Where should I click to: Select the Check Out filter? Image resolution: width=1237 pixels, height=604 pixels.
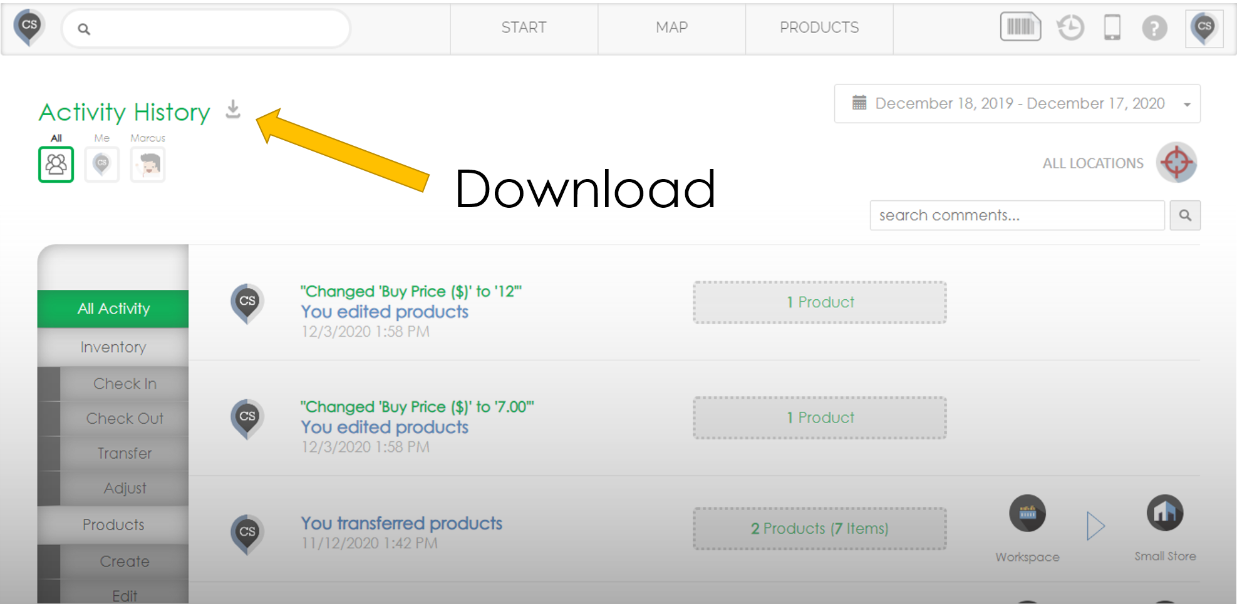tap(125, 419)
